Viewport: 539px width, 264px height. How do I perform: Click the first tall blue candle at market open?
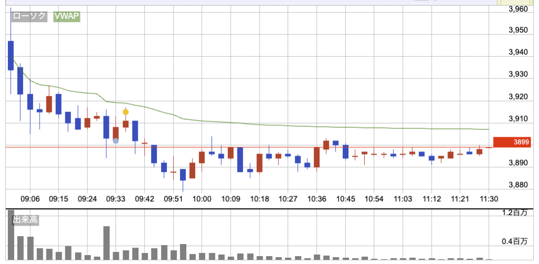11,55
